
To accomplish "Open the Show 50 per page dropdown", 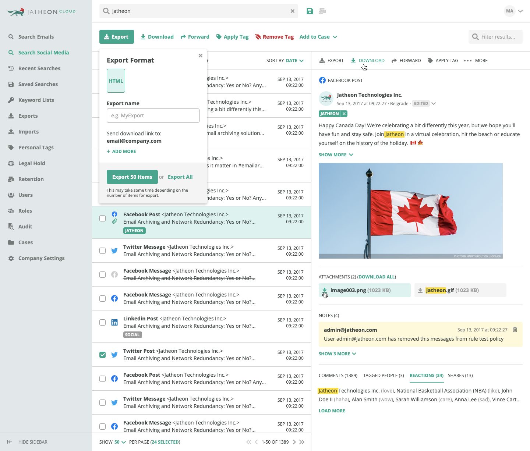I will coord(120,442).
